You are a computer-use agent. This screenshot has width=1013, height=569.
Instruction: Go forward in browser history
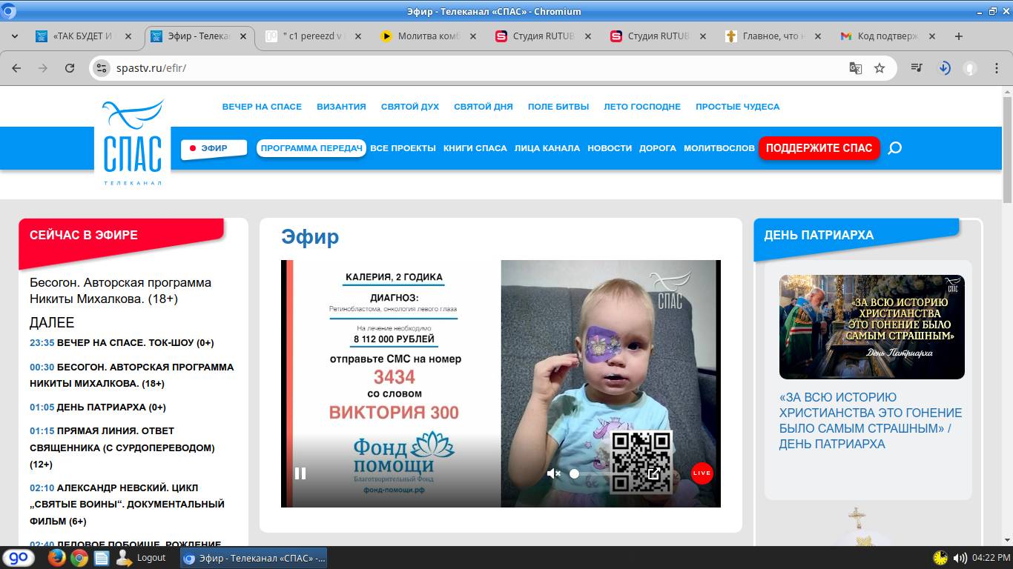click(x=43, y=68)
